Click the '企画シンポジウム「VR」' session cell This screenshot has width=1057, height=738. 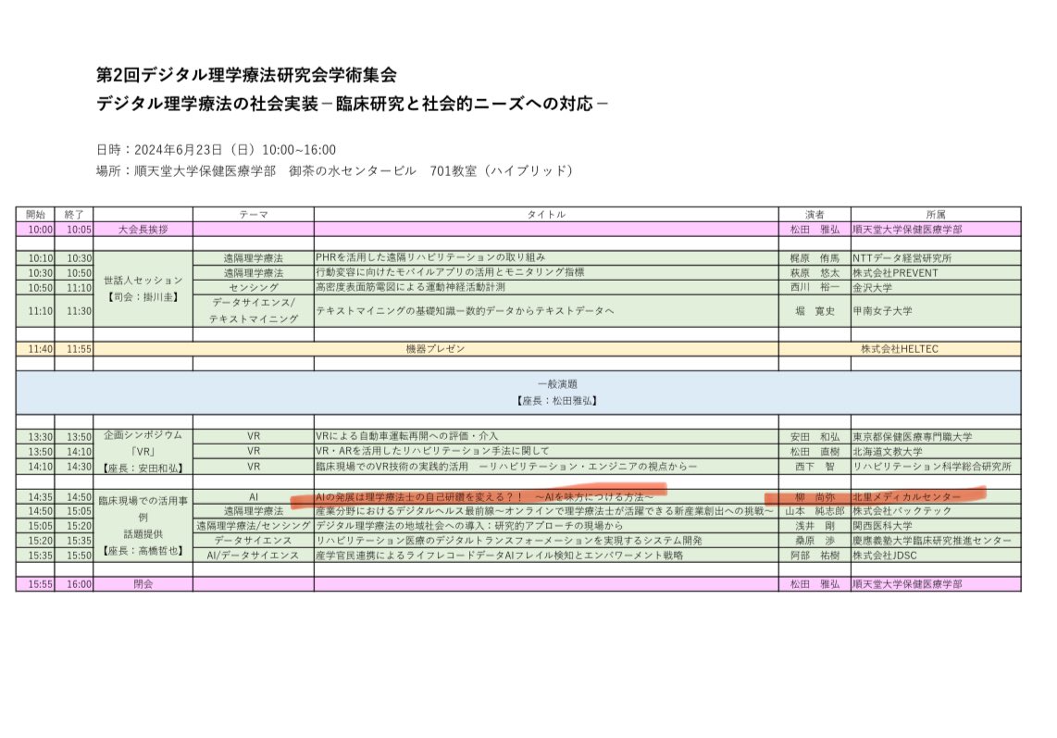pos(143,451)
